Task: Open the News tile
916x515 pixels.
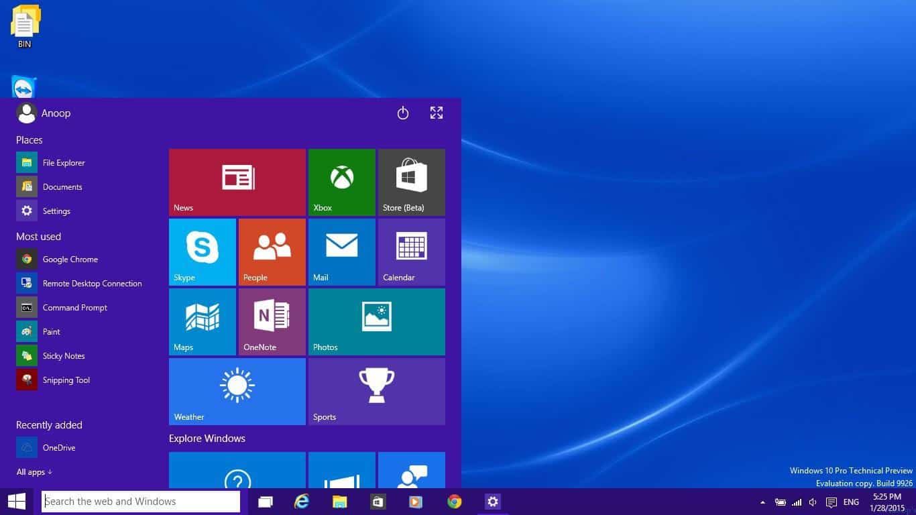Action: click(237, 182)
